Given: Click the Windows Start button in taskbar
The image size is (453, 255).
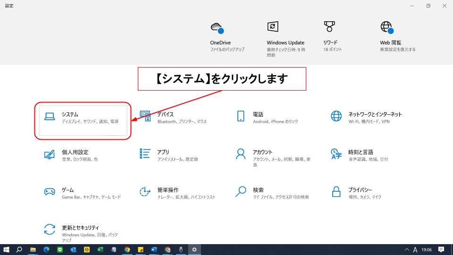Looking at the screenshot, I should [x=7, y=249].
